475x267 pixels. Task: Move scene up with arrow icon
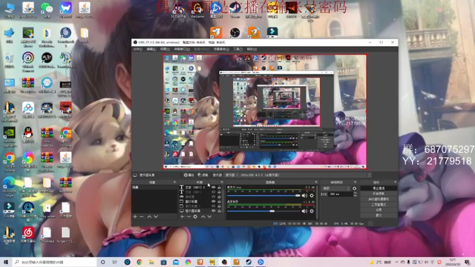point(150,217)
